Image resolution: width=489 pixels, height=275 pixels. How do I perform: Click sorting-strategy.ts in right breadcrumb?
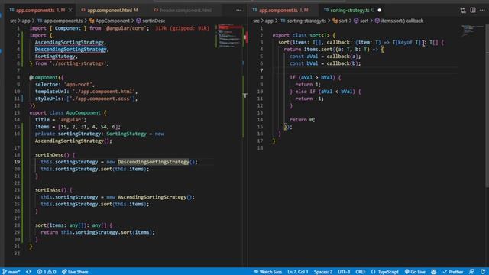point(303,21)
